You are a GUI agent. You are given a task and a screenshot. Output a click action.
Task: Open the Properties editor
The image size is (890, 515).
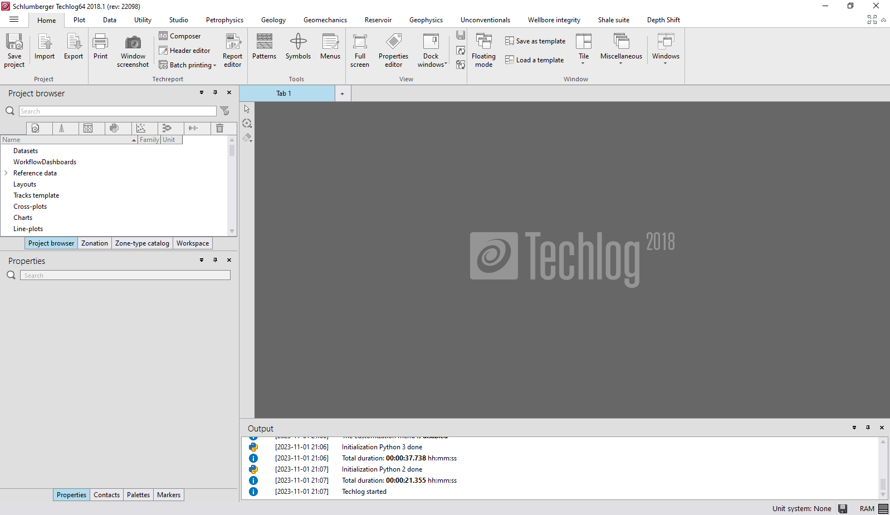[394, 50]
